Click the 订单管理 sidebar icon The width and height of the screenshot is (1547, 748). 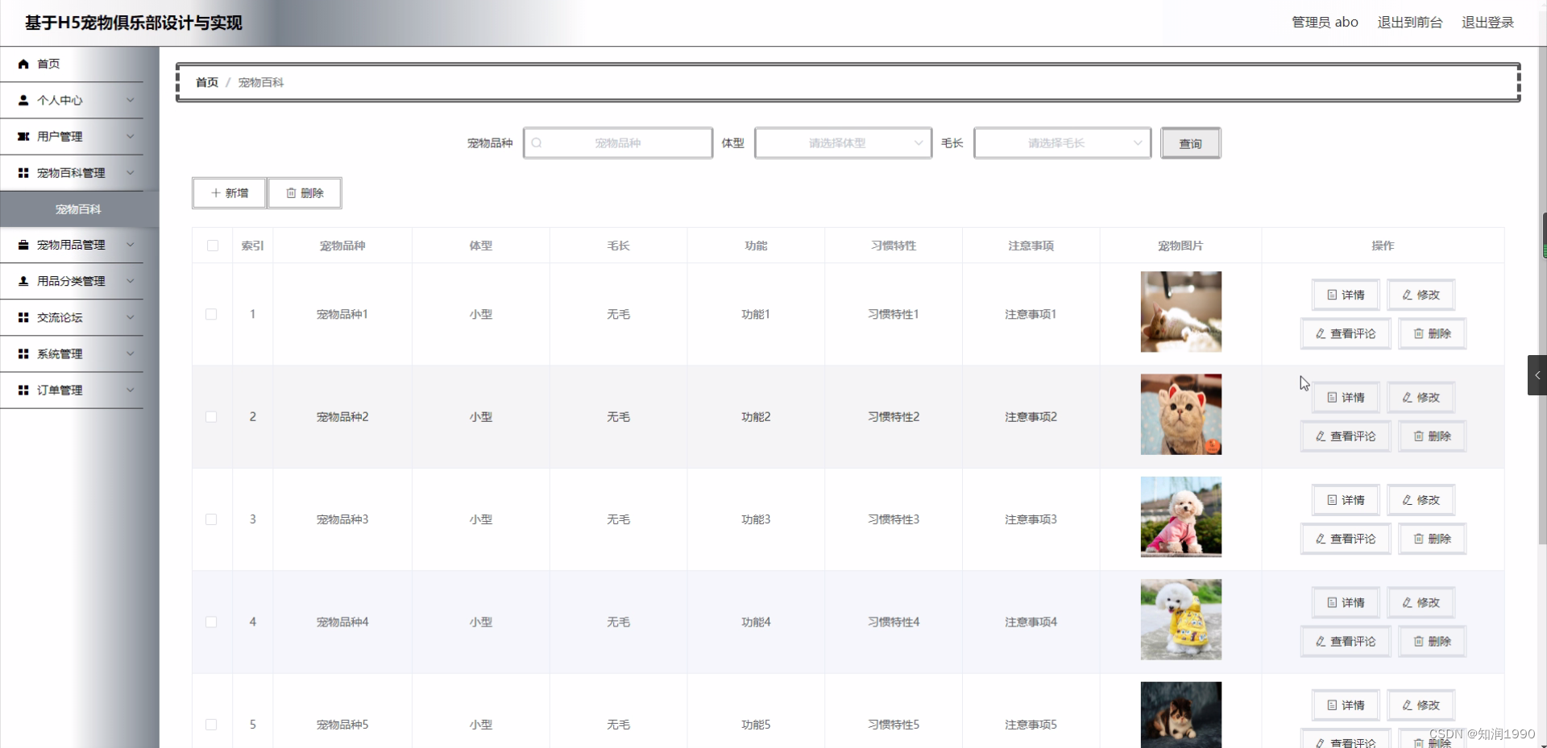(x=23, y=390)
